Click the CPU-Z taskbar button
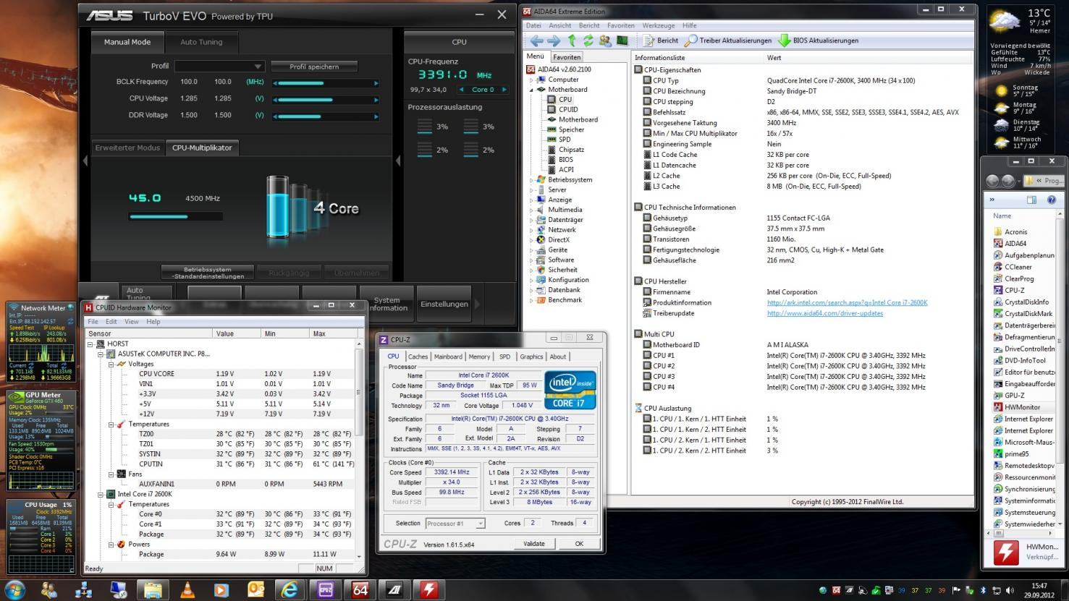 coord(325,590)
